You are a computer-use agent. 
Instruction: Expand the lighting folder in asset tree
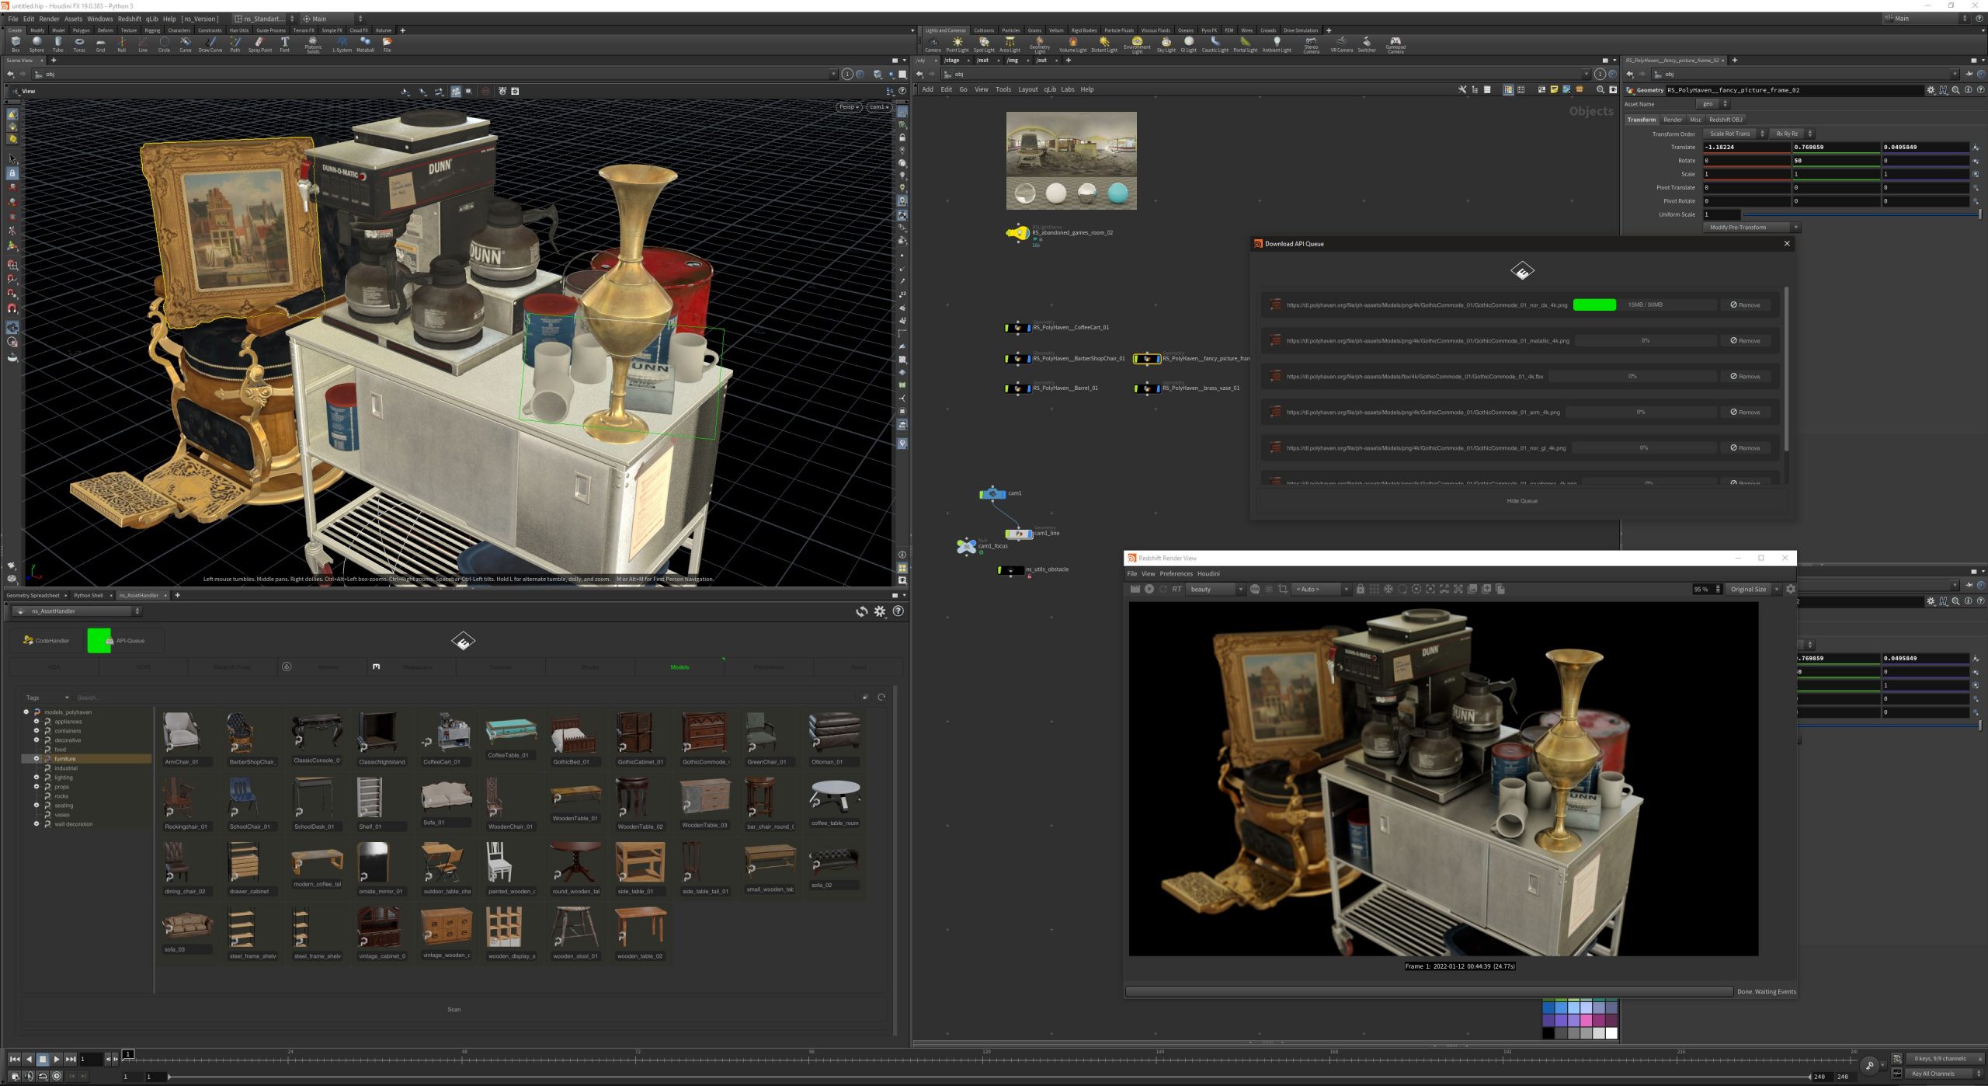click(x=36, y=777)
